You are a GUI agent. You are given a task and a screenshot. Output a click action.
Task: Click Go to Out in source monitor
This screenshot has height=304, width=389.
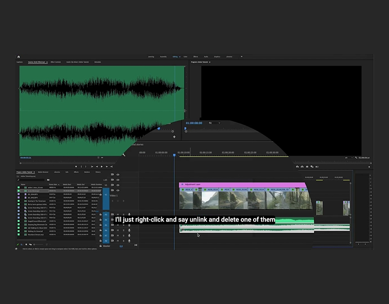(x=112, y=167)
